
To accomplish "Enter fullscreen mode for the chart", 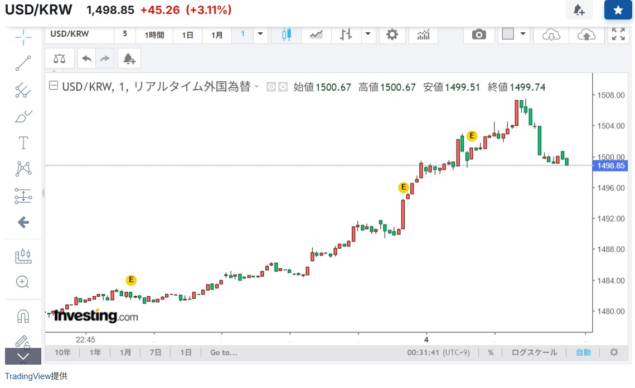I will (x=618, y=35).
